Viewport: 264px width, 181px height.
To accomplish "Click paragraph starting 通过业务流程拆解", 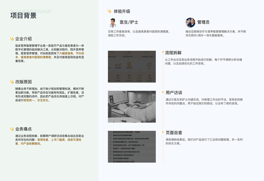I will click(50, 140).
